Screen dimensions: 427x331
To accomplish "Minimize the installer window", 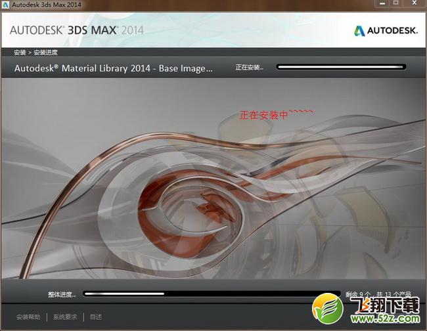I will point(382,3).
